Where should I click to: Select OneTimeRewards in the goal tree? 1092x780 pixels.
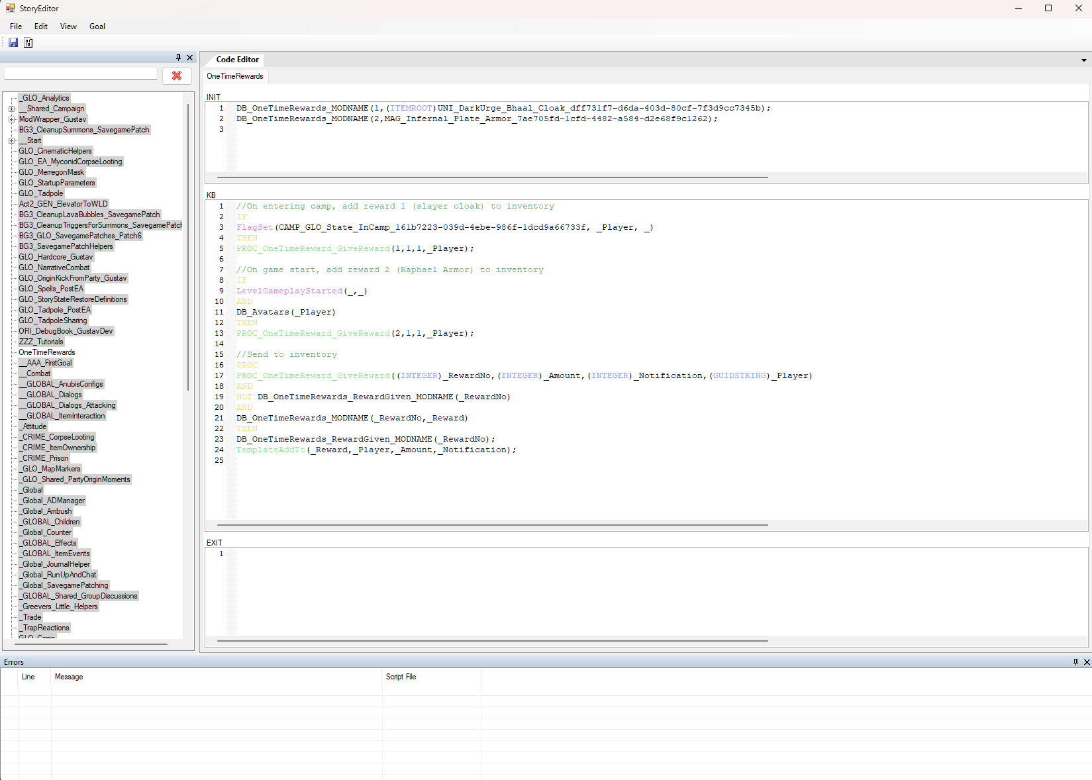coord(47,352)
